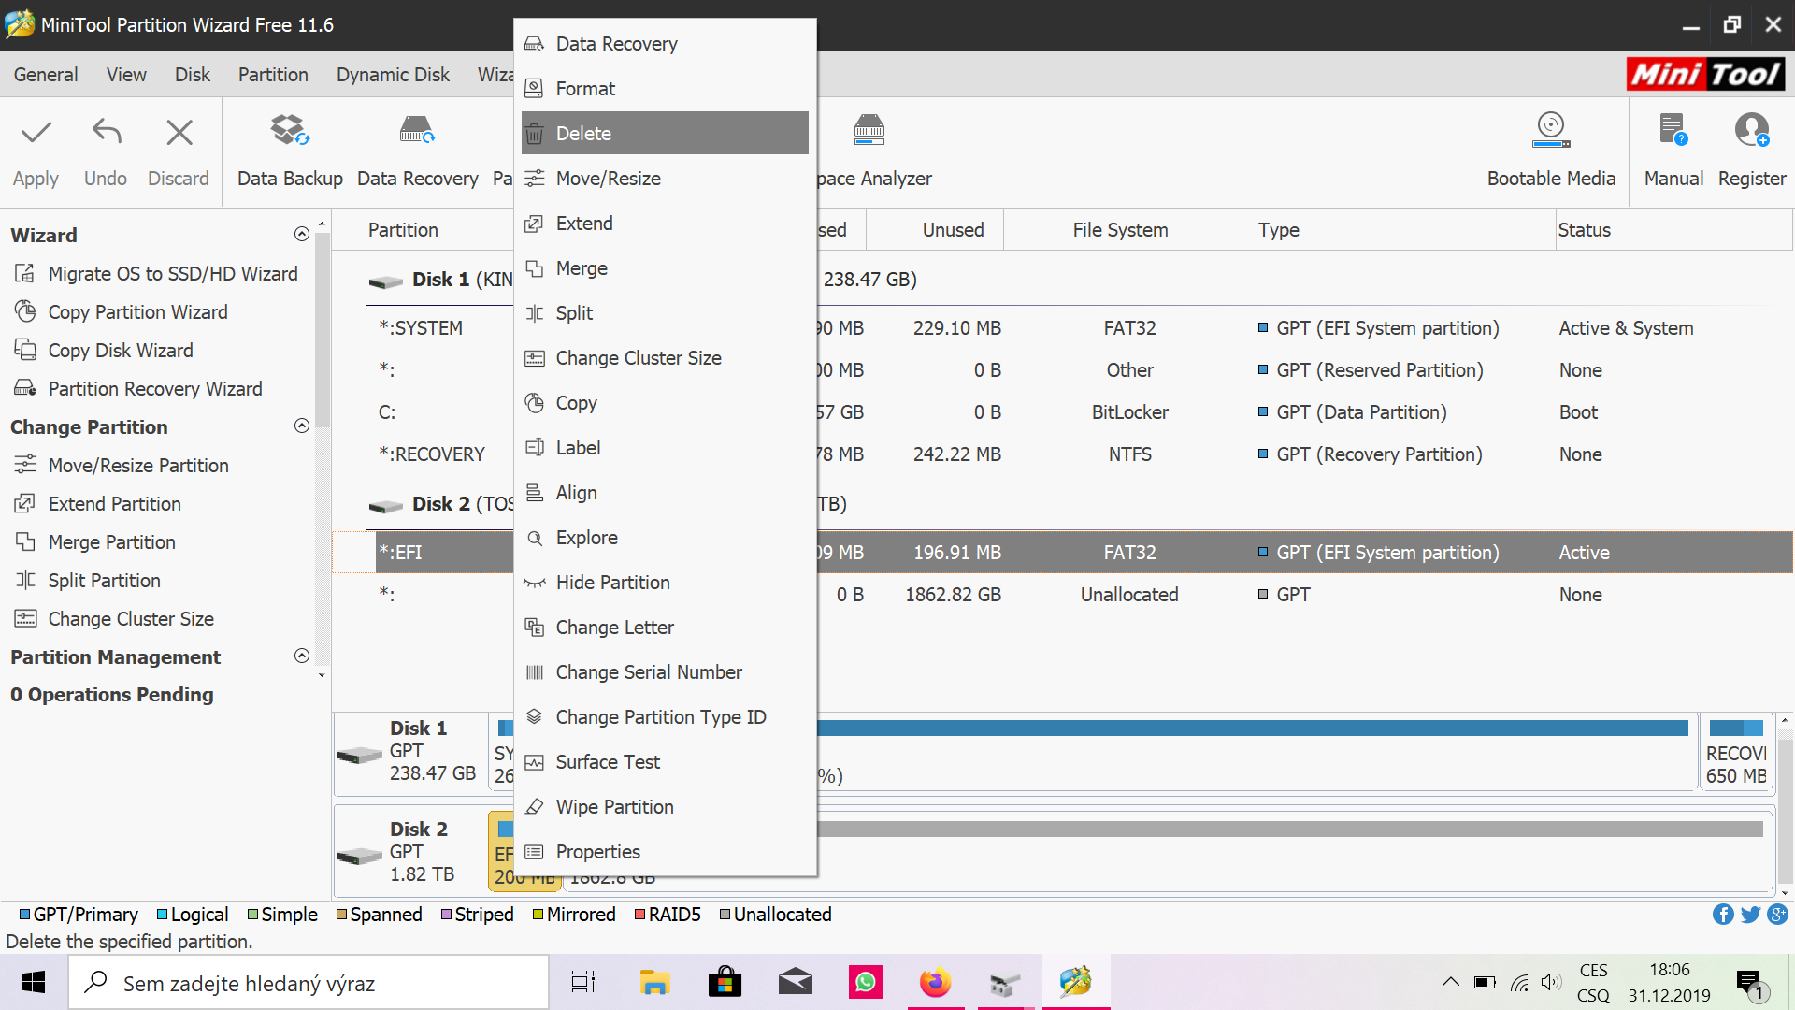Select Wipe Partition from context menu
Viewport: 1795px width, 1010px height.
[614, 807]
